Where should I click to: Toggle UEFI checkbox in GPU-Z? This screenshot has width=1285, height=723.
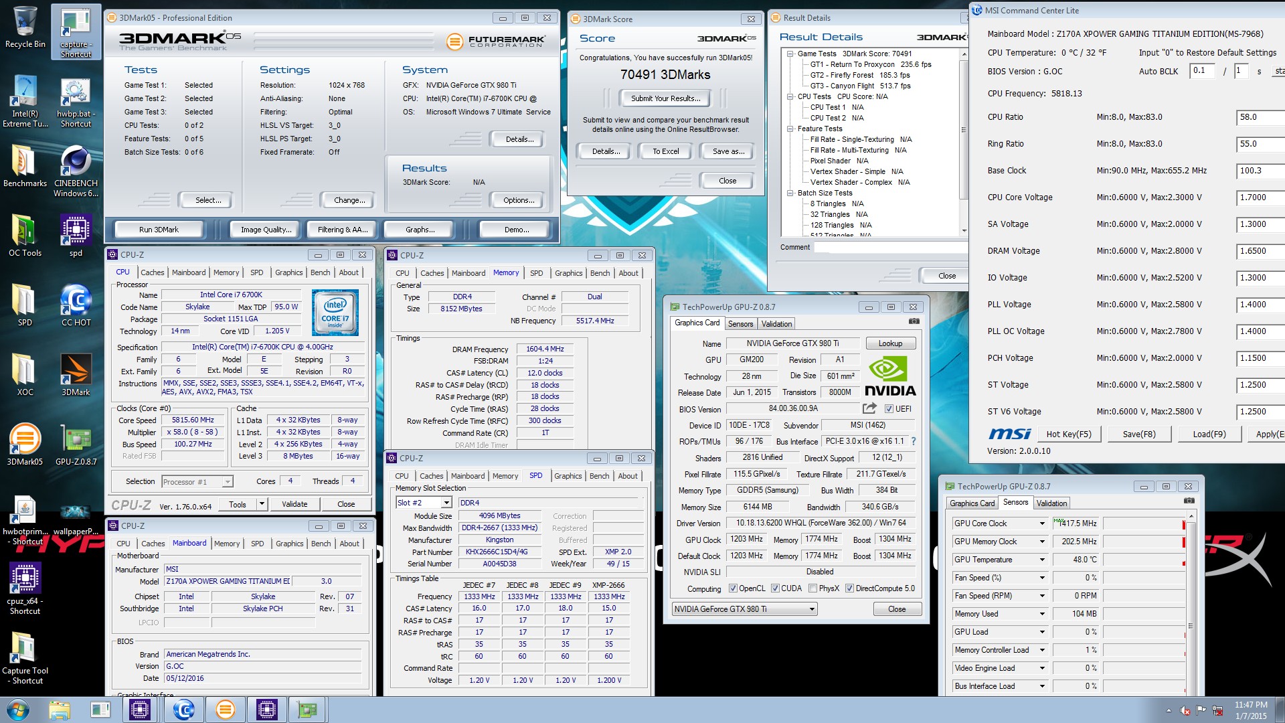click(889, 408)
